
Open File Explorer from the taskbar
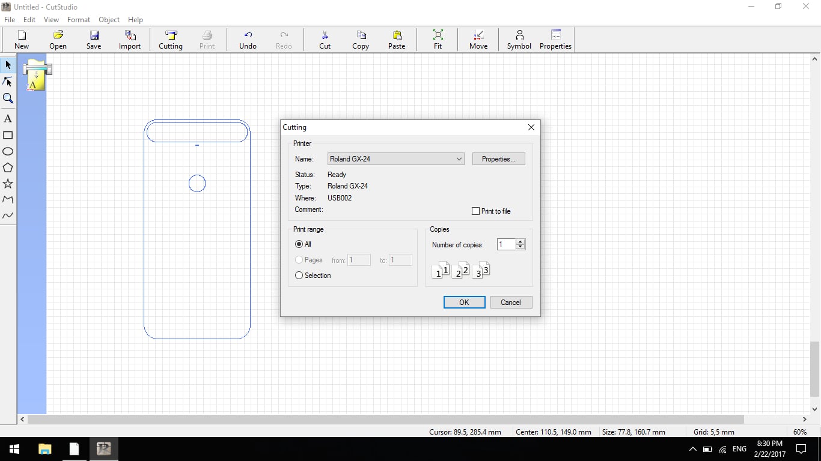(44, 449)
